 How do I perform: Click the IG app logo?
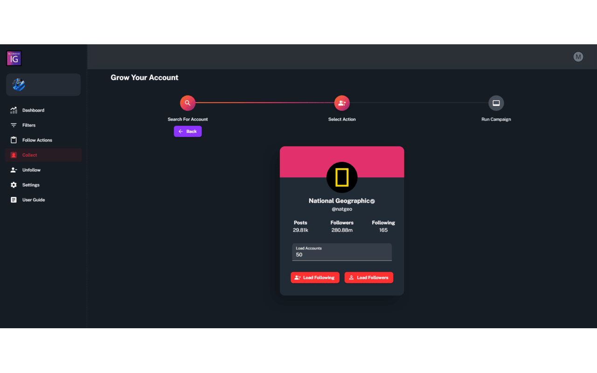click(14, 58)
